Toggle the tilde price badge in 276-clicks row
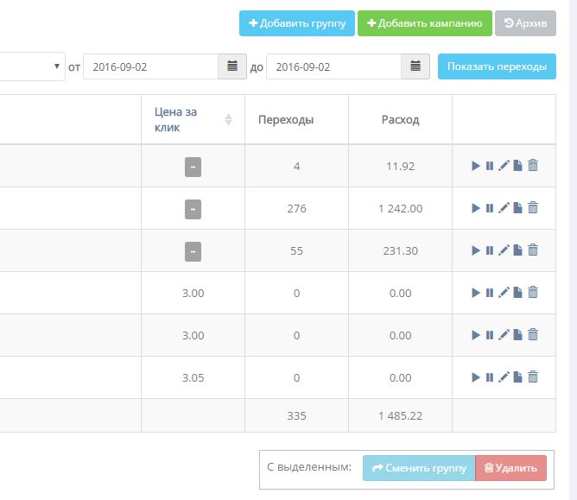577x500 pixels. [x=193, y=208]
